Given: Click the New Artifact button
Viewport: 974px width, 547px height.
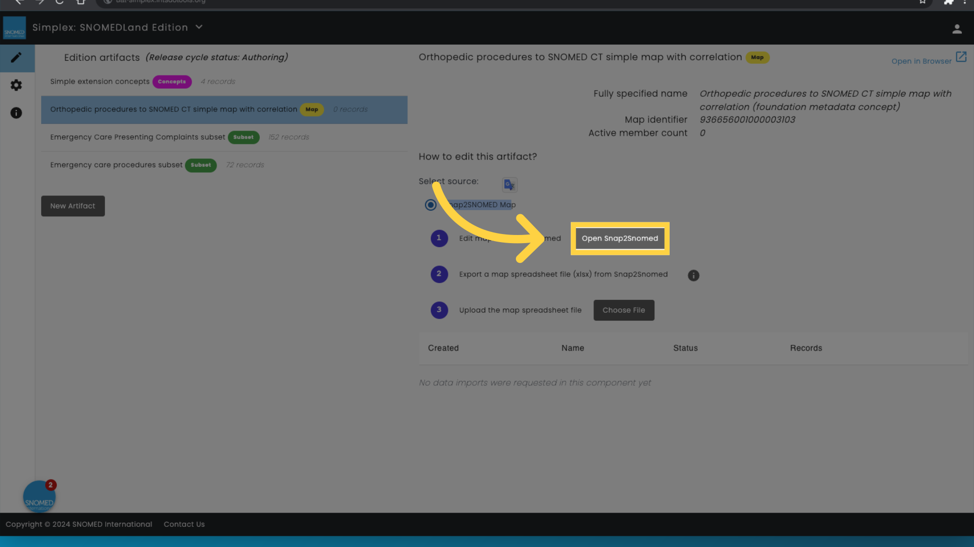Looking at the screenshot, I should click(x=73, y=206).
